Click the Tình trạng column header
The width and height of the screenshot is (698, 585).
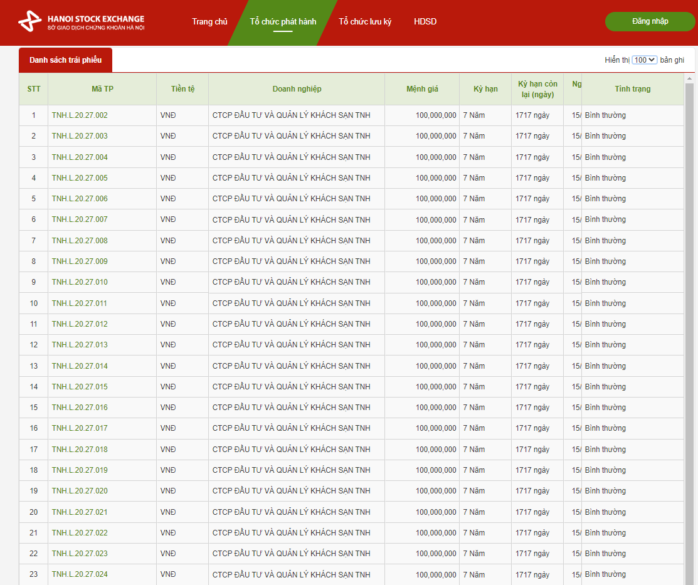tap(632, 89)
